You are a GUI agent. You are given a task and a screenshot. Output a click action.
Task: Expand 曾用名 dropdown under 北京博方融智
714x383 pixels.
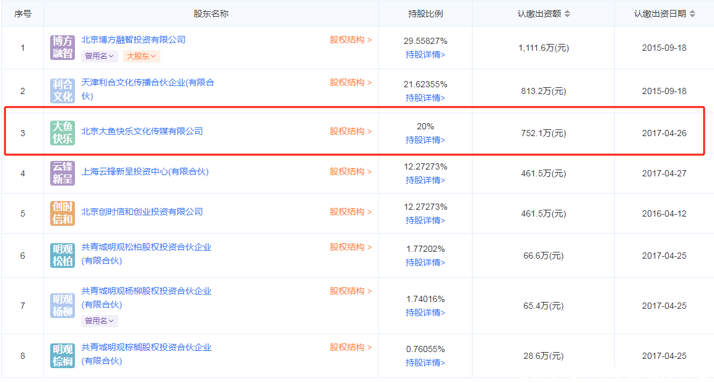100,56
